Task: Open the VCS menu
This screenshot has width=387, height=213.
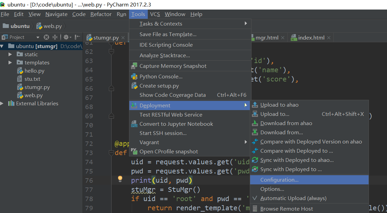Action: point(155,14)
